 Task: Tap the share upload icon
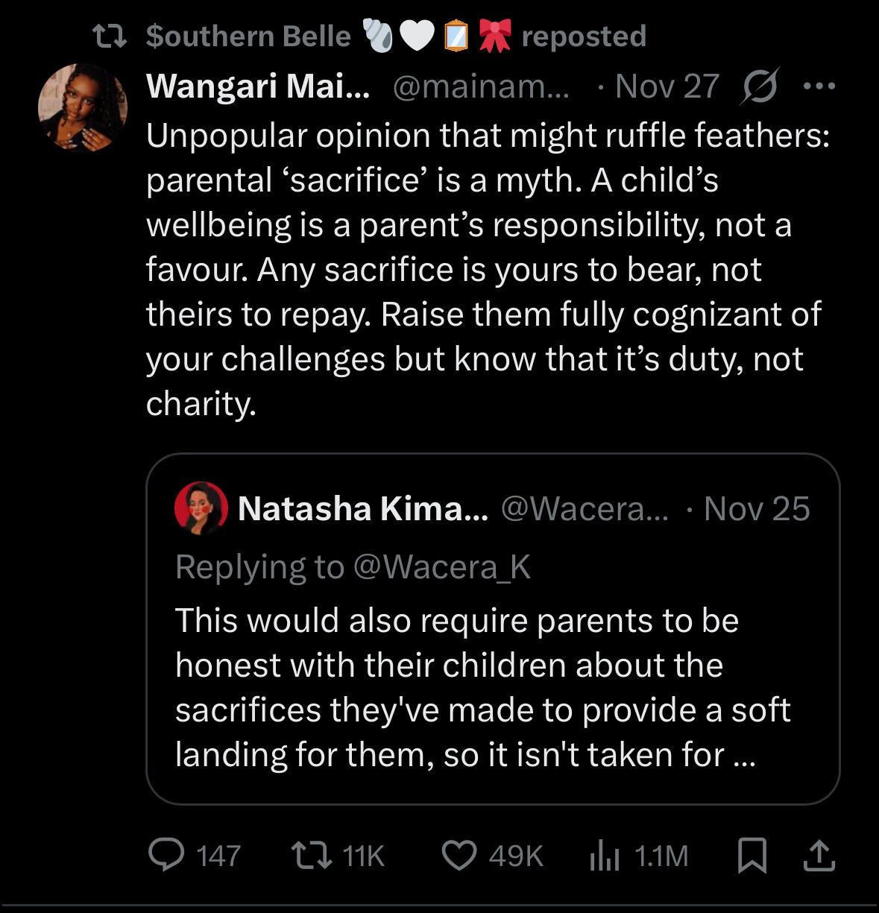(819, 855)
